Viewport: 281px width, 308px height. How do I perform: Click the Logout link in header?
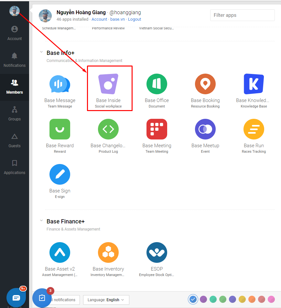[135, 19]
